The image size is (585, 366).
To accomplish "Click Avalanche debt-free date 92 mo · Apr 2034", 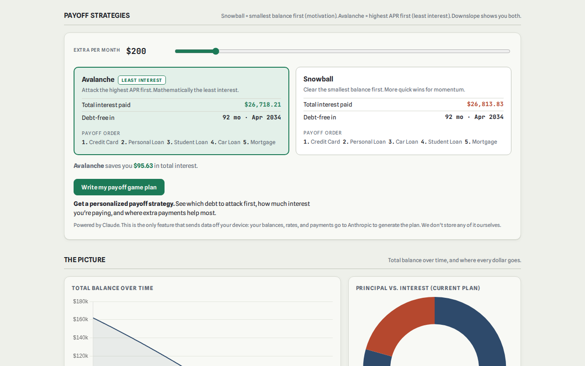I will pyautogui.click(x=252, y=118).
